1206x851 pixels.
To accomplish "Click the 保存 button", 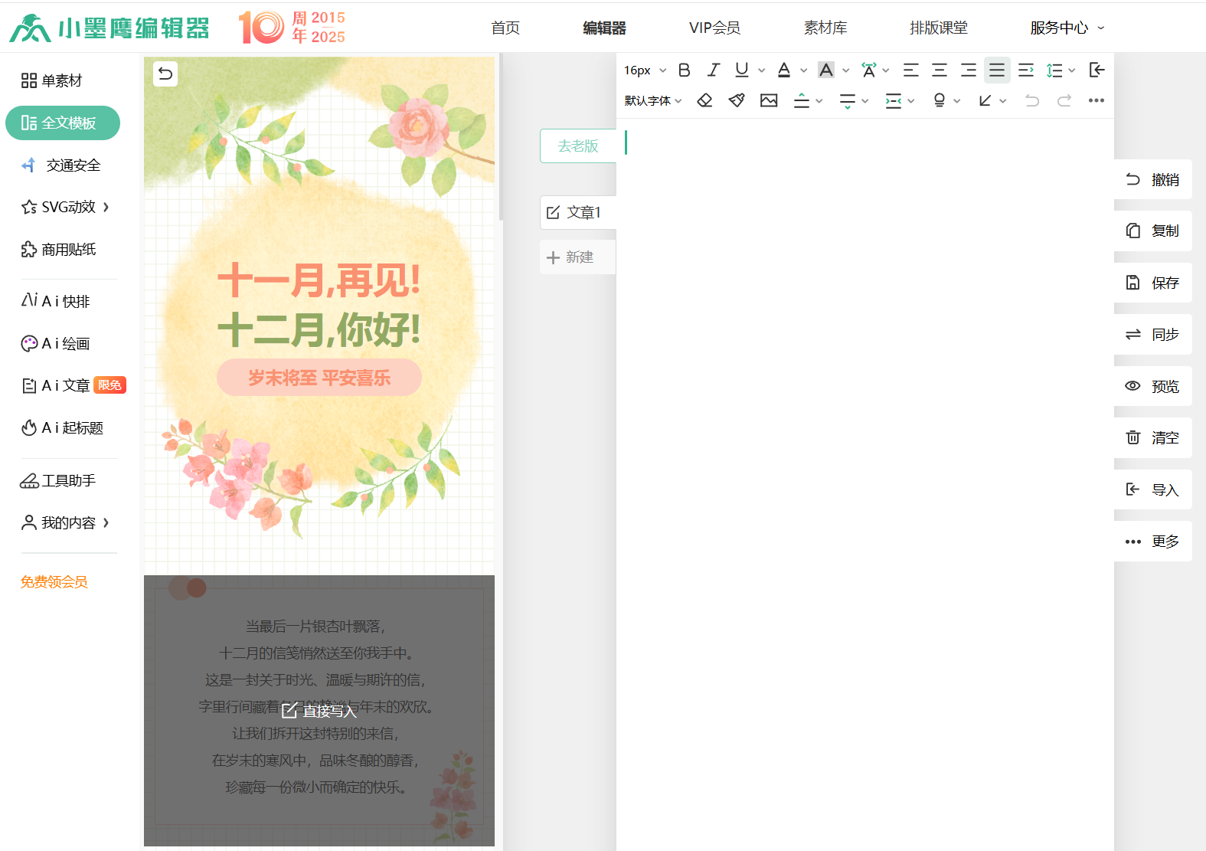I will pos(1153,283).
